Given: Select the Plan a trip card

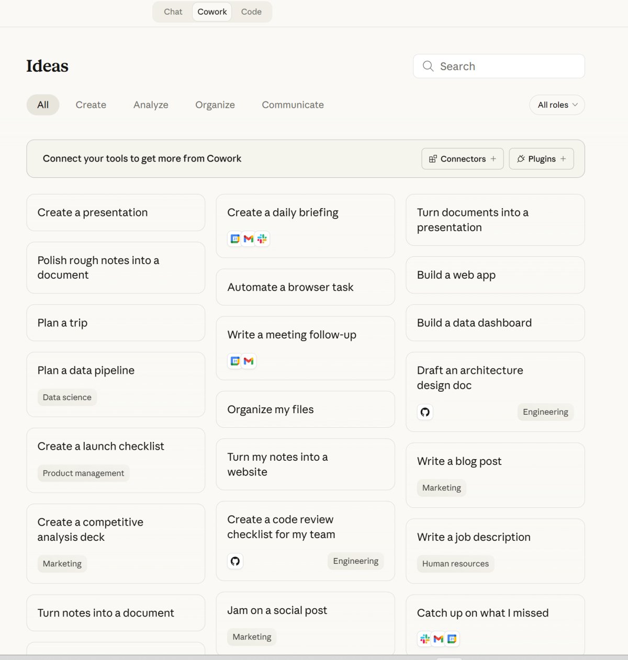Looking at the screenshot, I should pyautogui.click(x=115, y=323).
